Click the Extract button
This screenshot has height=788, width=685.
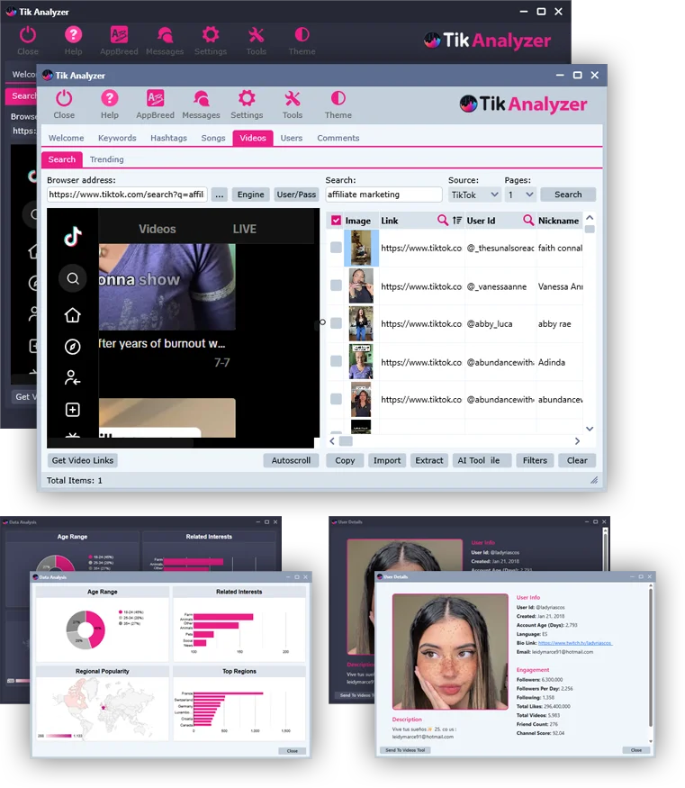[x=428, y=460]
